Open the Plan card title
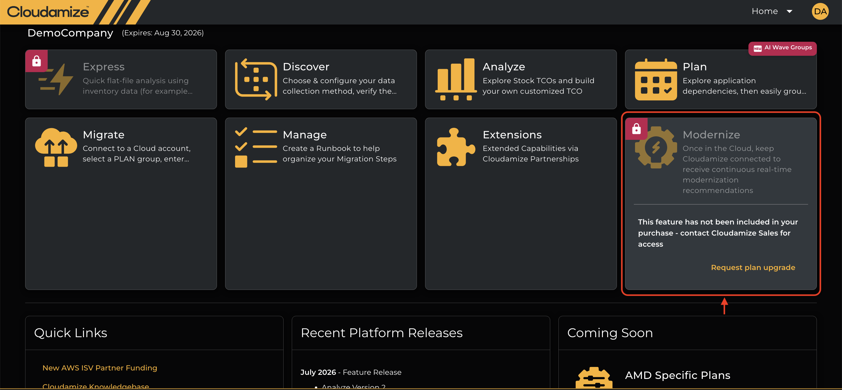The image size is (842, 390). point(695,67)
